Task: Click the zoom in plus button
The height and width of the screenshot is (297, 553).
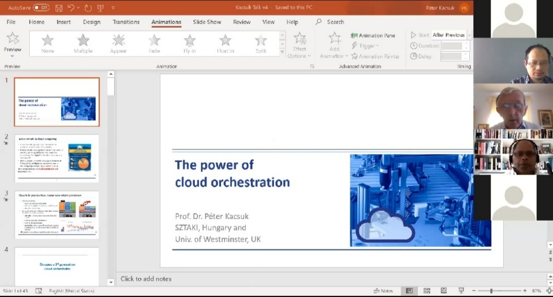Action: click(x=525, y=291)
